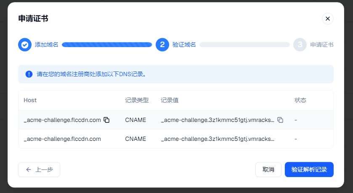This screenshot has width=353, height=193.
Task: Click the greyed step 3 number circle
Action: pyautogui.click(x=300, y=45)
